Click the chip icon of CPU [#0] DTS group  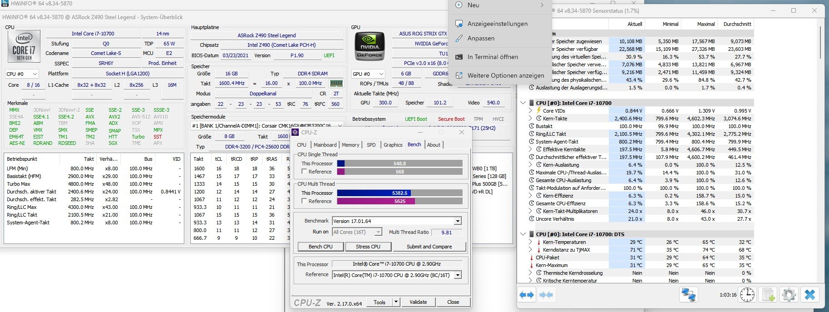(532, 234)
